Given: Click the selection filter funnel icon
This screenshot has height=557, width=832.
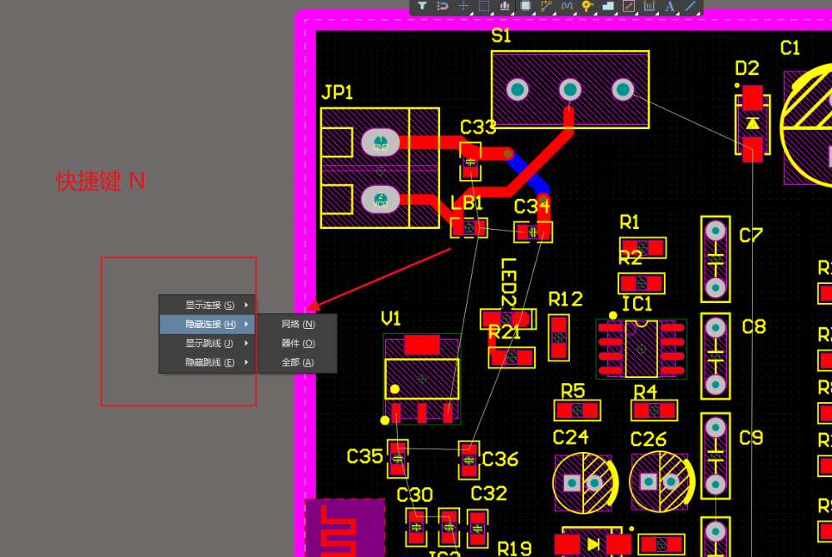Looking at the screenshot, I should (x=422, y=6).
